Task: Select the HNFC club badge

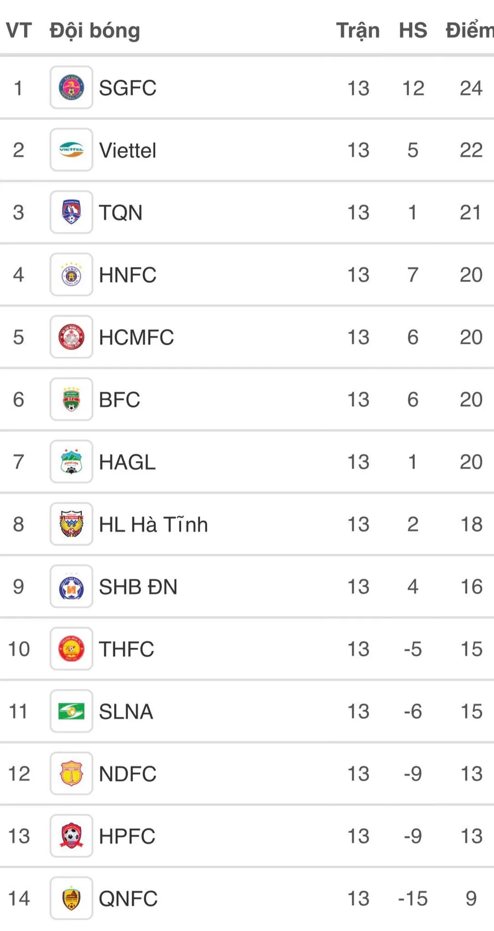Action: pyautogui.click(x=71, y=275)
